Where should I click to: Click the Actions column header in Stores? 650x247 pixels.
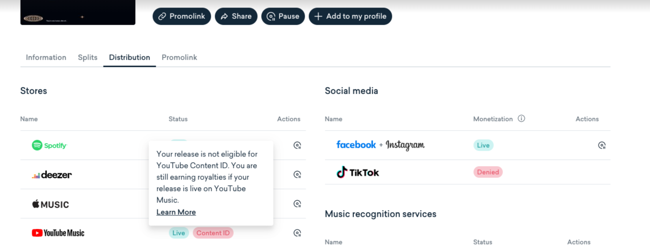tap(289, 119)
